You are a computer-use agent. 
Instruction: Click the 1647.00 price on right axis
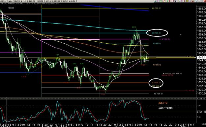(201, 53)
